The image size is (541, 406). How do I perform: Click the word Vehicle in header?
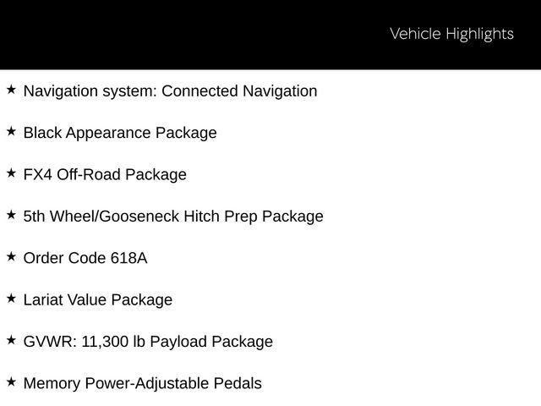[x=415, y=34]
